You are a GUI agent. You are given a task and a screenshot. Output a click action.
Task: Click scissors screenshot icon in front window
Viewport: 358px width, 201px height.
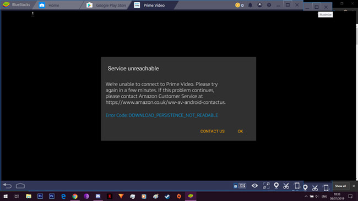286,186
